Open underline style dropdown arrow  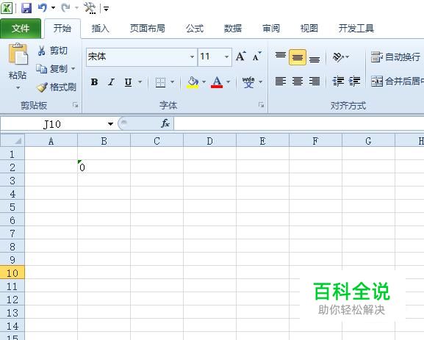pos(140,82)
